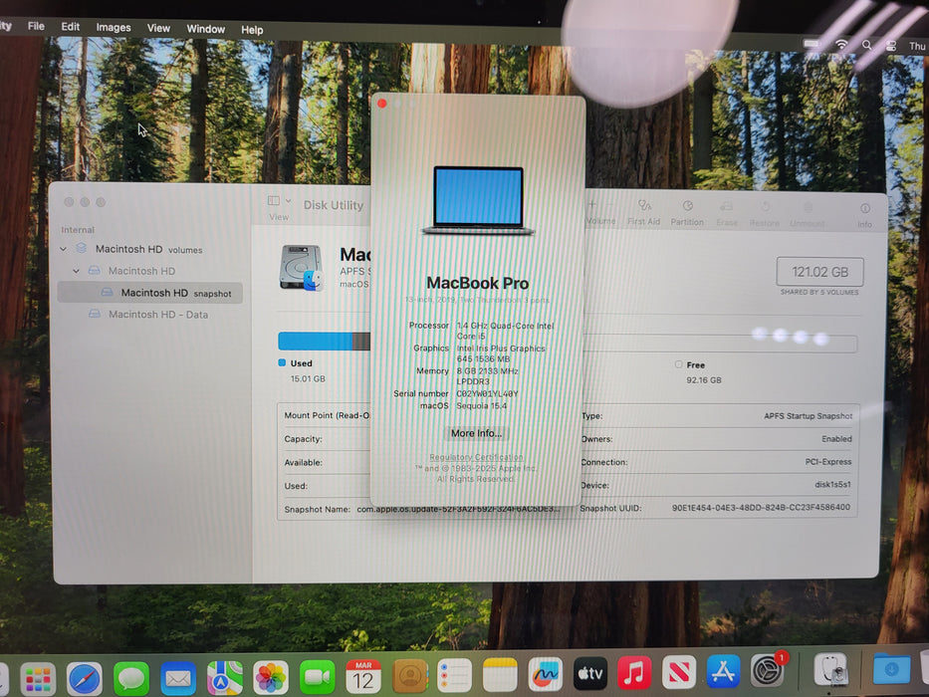Launch Safari from the Dock

(x=84, y=679)
